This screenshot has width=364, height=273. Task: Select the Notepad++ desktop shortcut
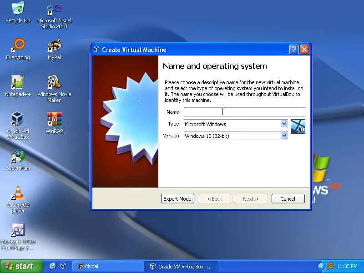pyautogui.click(x=18, y=86)
